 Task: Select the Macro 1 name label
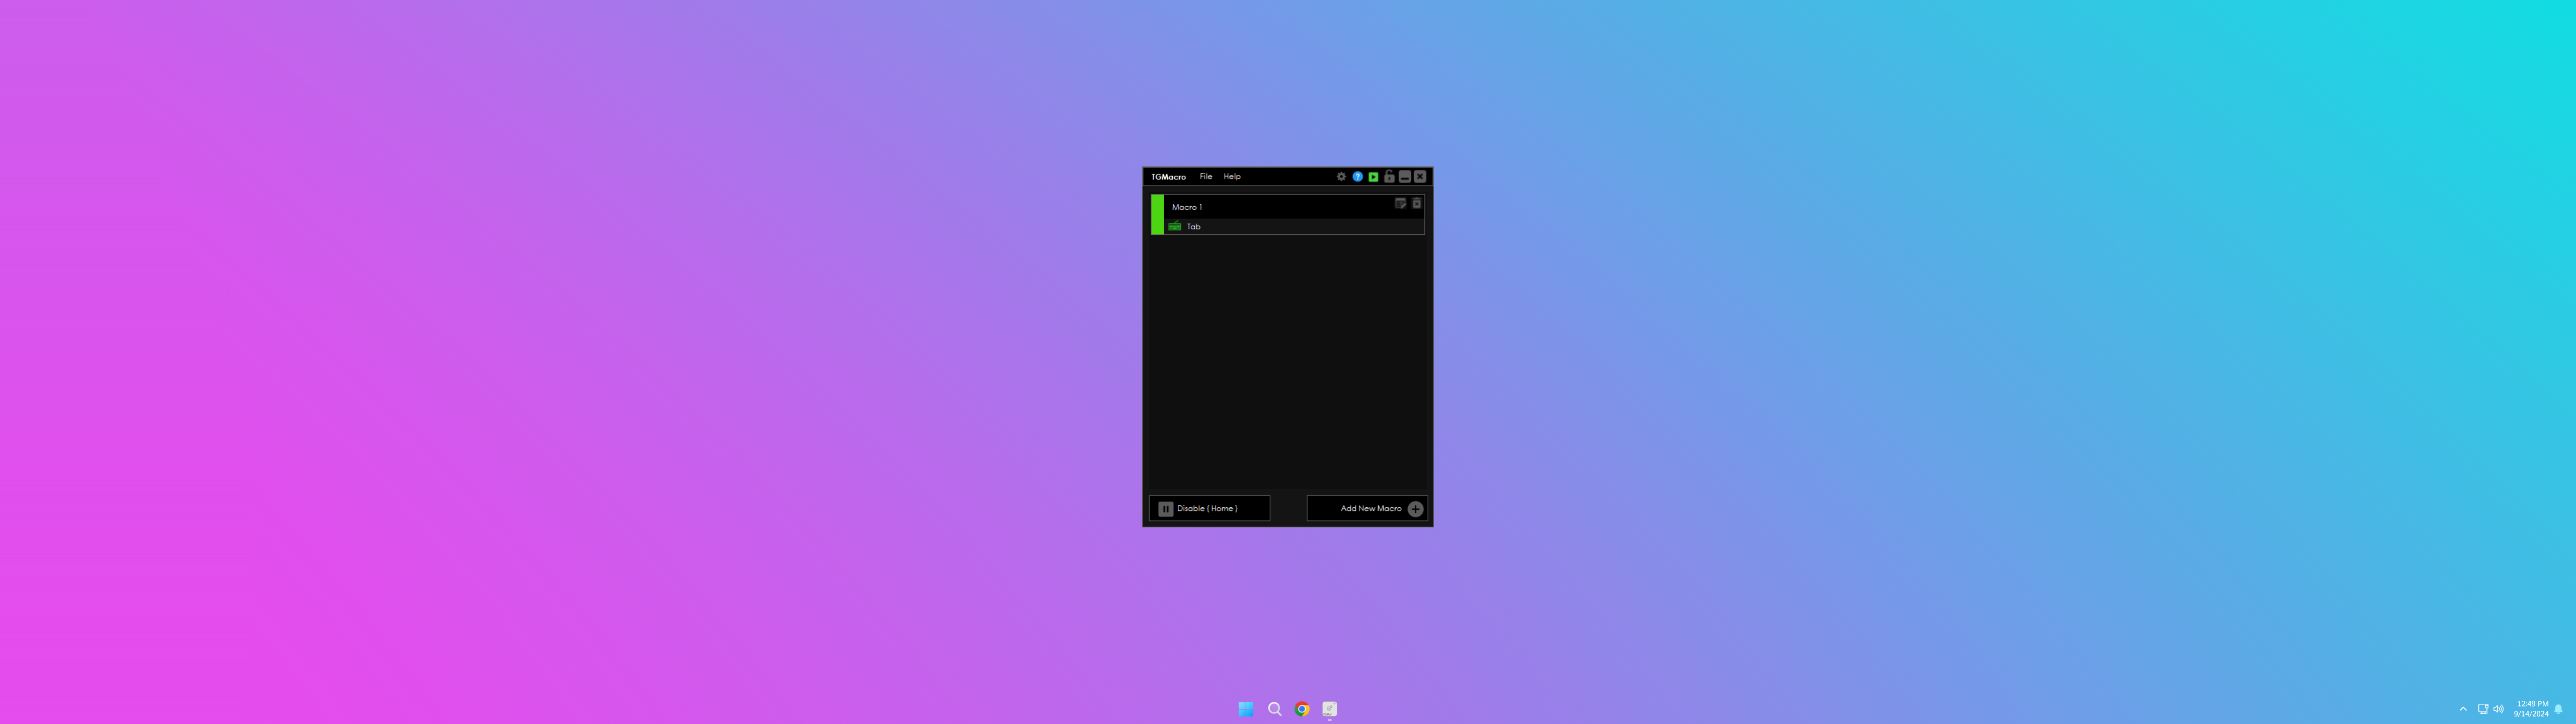(x=1187, y=207)
